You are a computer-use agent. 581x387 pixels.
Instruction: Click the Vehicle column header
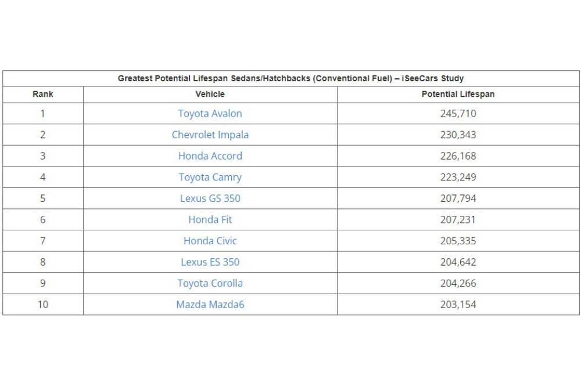point(210,94)
